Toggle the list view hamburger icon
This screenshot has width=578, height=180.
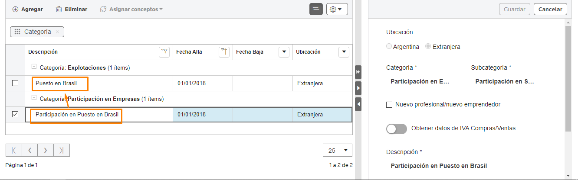click(316, 9)
